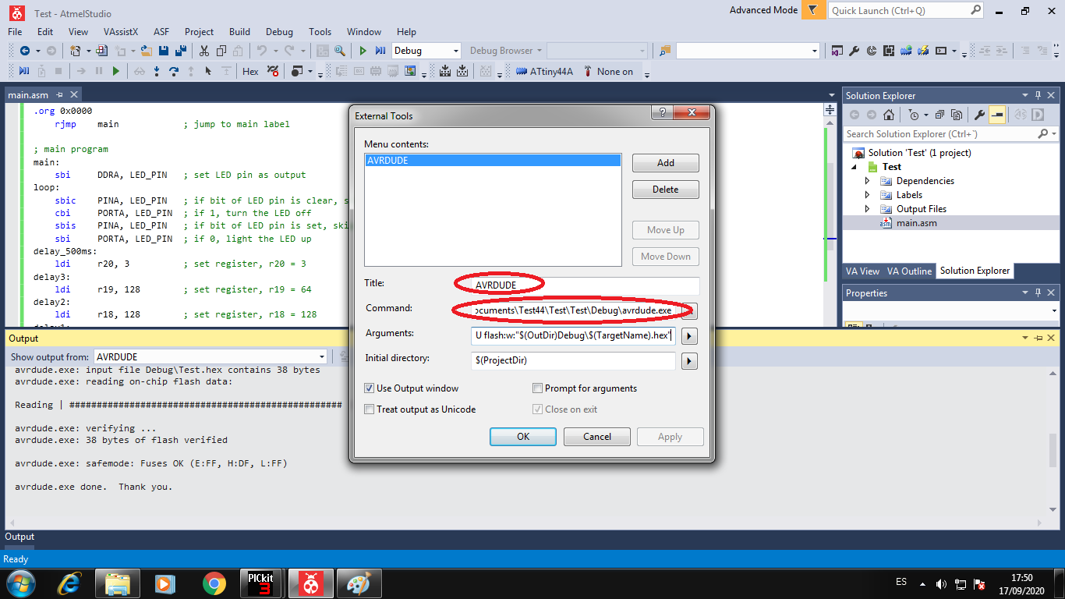Toggle the Hex display button
This screenshot has height=599, width=1065.
pyautogui.click(x=250, y=71)
